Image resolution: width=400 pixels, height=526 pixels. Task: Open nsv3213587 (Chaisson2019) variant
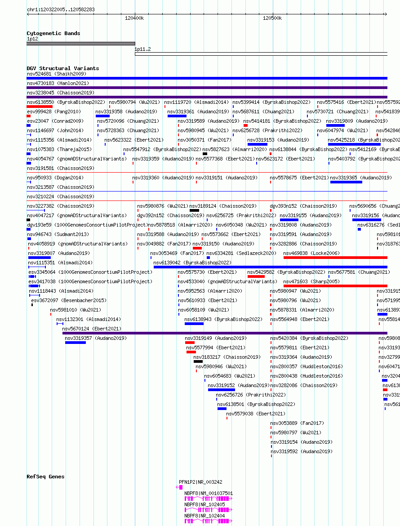pos(61,187)
